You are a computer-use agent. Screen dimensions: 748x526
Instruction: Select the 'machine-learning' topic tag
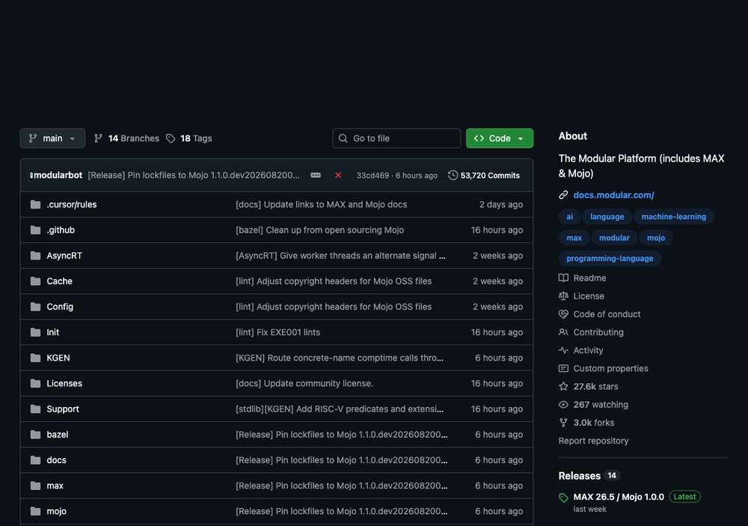(674, 217)
